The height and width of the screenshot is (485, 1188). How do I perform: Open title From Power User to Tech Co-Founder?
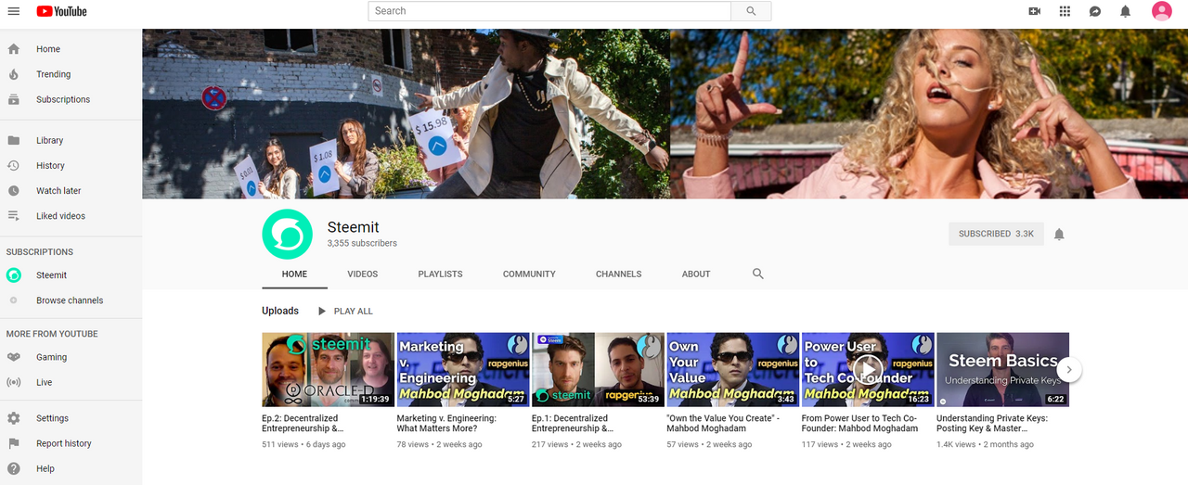(x=860, y=424)
